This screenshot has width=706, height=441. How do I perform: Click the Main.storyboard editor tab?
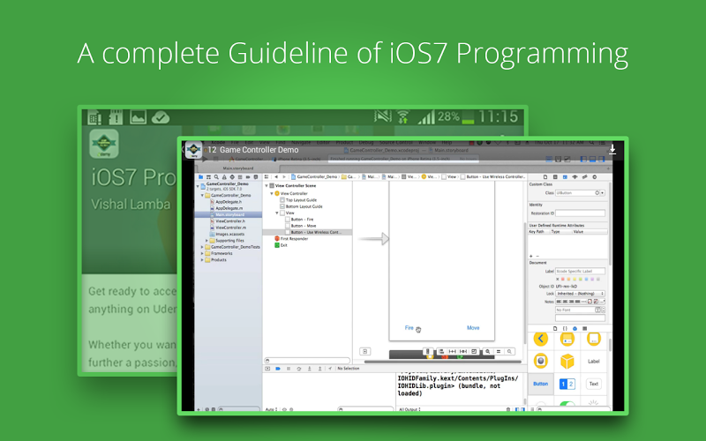pos(238,168)
